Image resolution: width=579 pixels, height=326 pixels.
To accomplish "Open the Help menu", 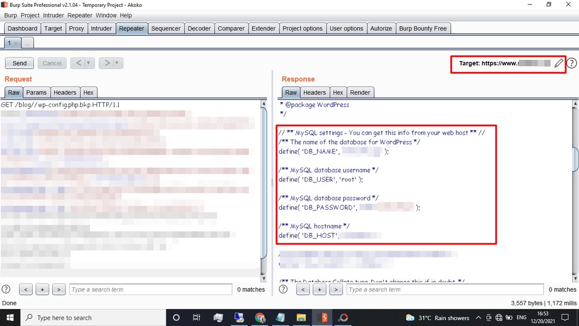I will point(126,15).
